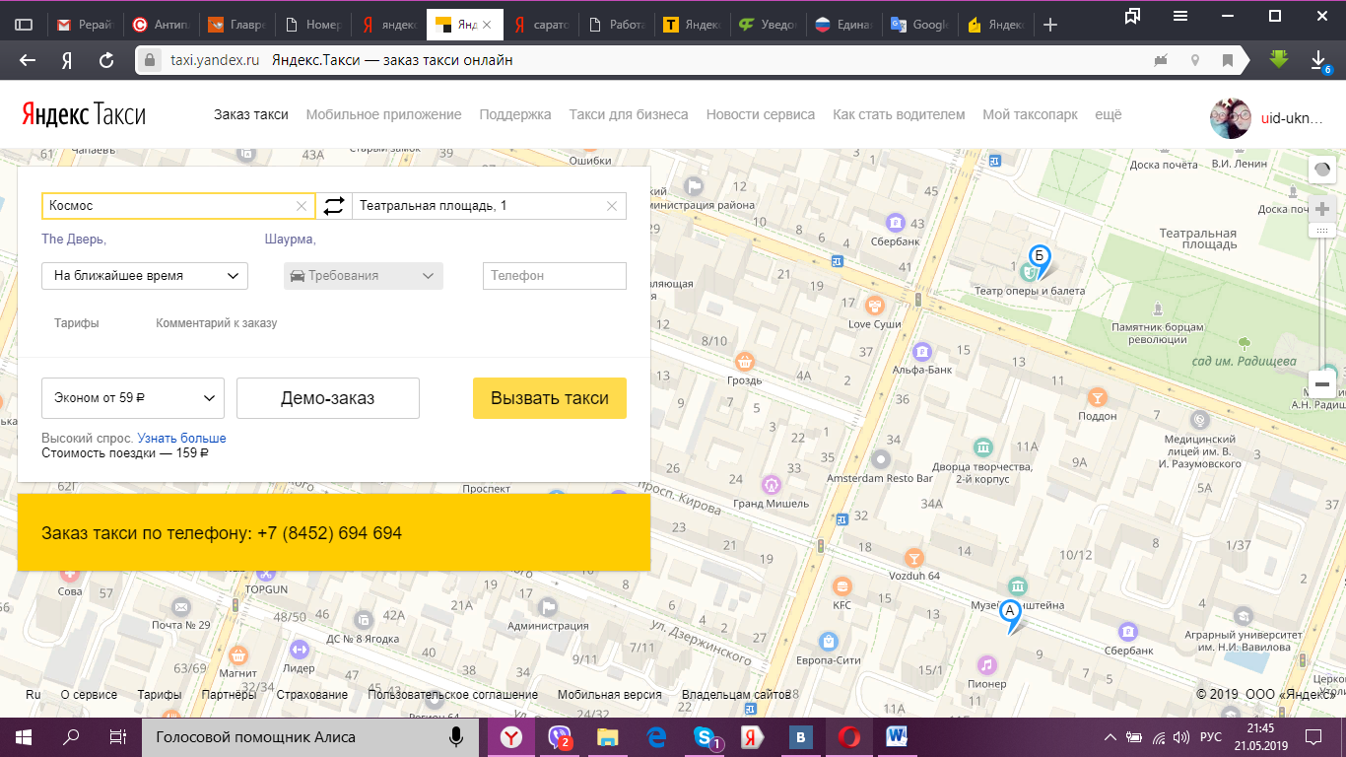Open browser downloads panel
The width and height of the screenshot is (1346, 757).
click(1319, 61)
